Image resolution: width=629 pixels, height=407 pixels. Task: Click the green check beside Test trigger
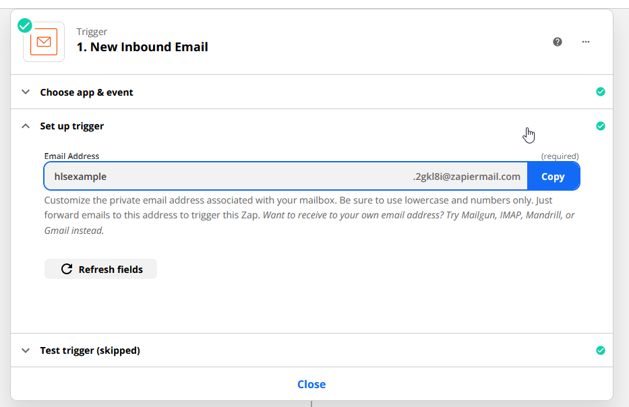(x=600, y=350)
